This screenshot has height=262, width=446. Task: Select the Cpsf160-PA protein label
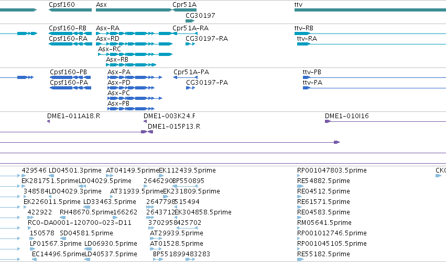click(69, 82)
